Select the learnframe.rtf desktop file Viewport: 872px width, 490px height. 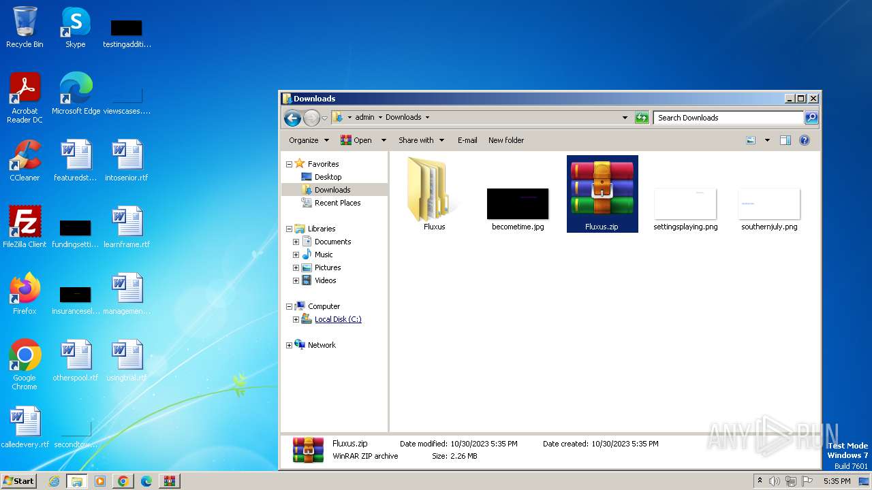127,227
